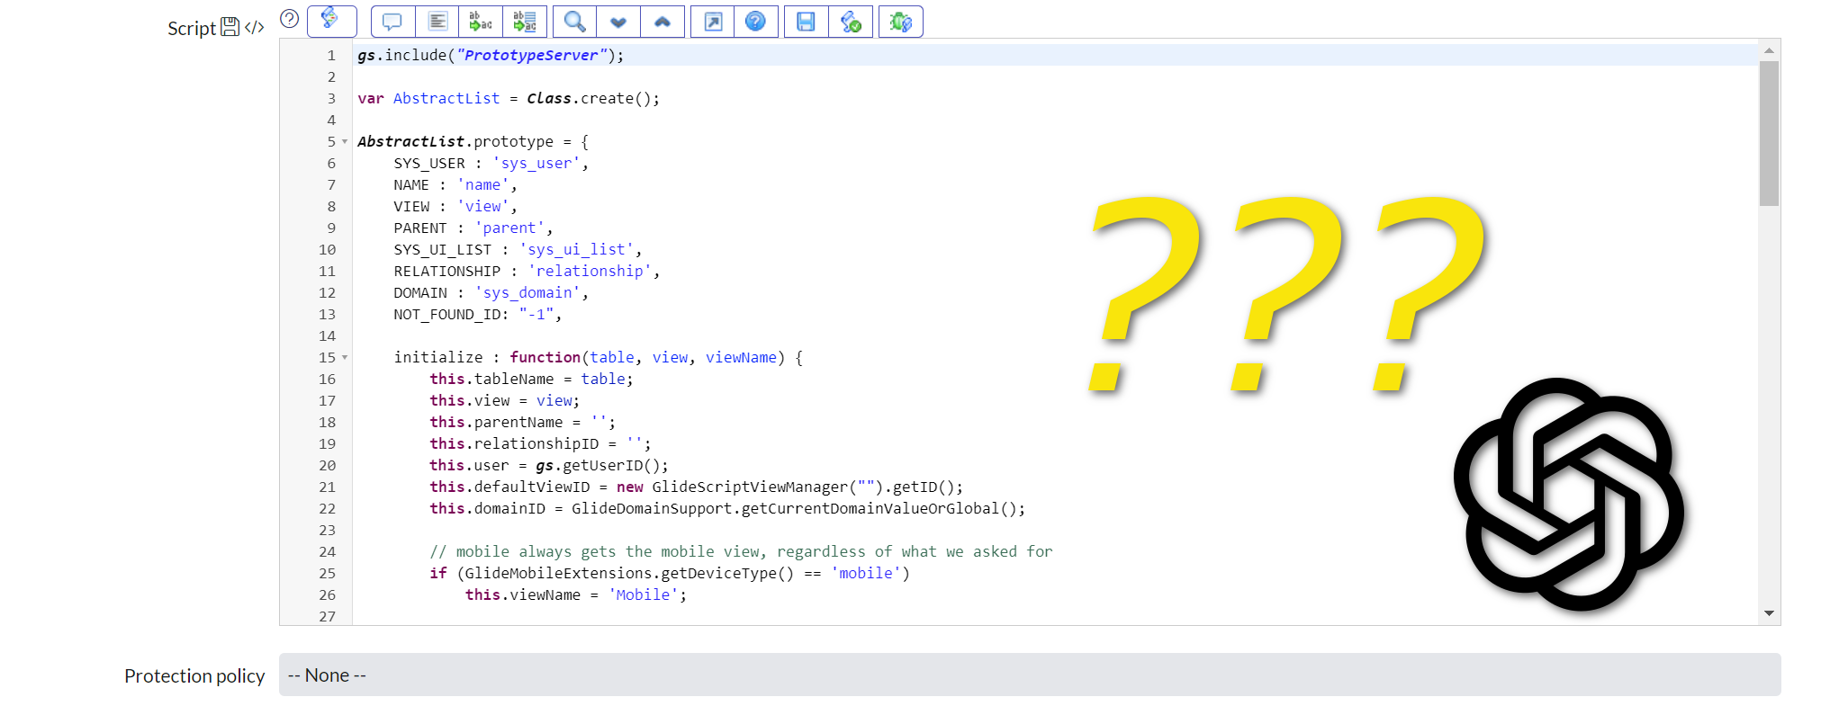1839x715 pixels.
Task: Click the 'relationship' string on line 11
Action: coord(590,272)
